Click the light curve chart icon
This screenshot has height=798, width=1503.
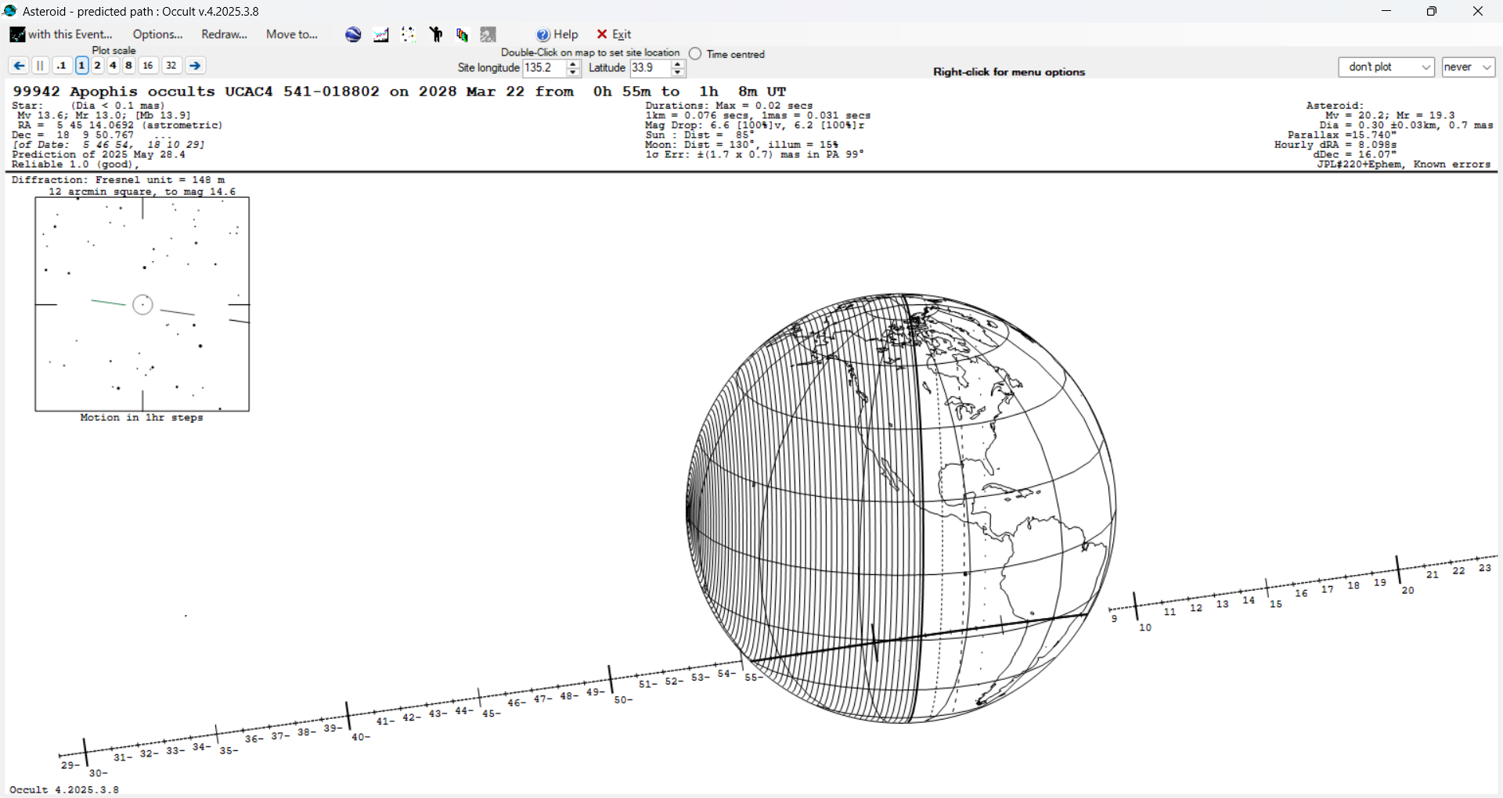click(x=381, y=34)
